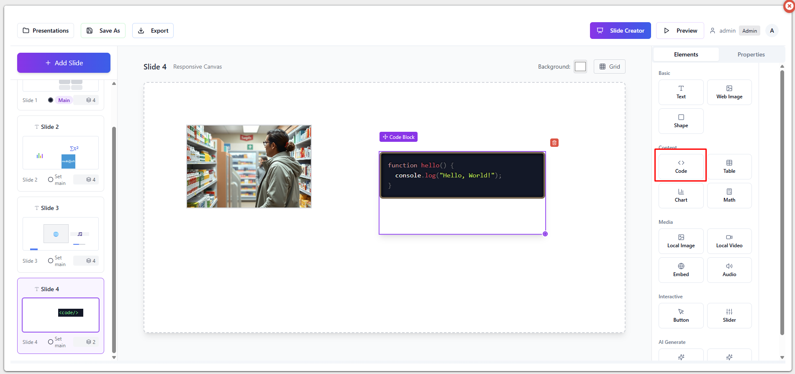Image resolution: width=795 pixels, height=374 pixels.
Task: Set Slide 2 as main
Action: click(x=51, y=179)
